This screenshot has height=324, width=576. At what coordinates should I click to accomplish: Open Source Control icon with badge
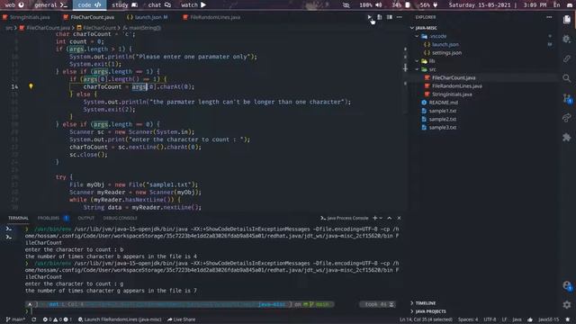(567, 98)
